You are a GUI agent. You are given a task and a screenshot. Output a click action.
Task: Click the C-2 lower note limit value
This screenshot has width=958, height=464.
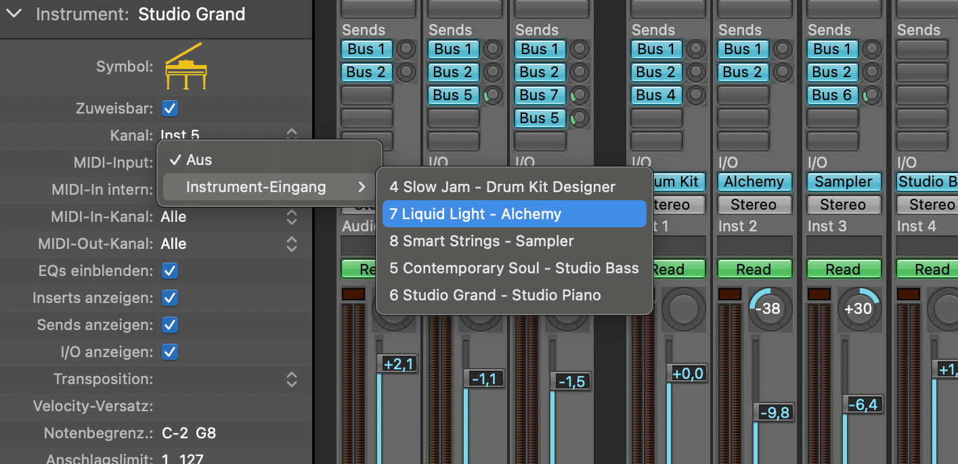175,433
